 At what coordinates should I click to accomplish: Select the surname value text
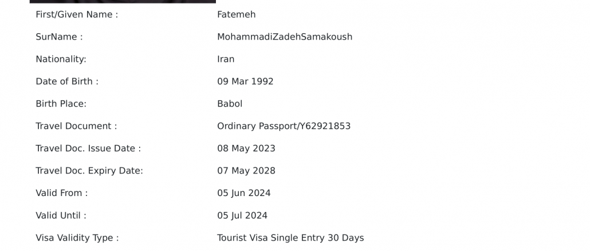285,37
